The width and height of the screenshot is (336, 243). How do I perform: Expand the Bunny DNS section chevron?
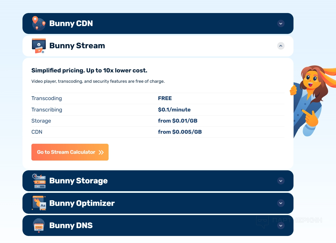pos(281,225)
